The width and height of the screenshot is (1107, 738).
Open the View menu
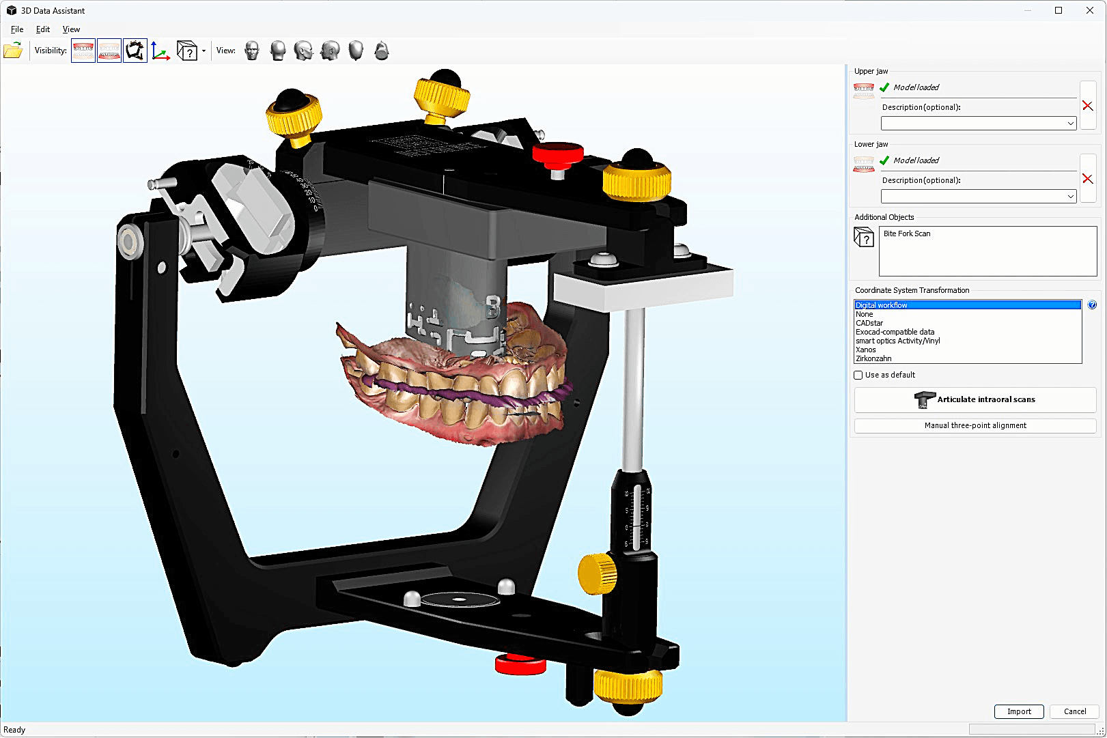(x=71, y=29)
